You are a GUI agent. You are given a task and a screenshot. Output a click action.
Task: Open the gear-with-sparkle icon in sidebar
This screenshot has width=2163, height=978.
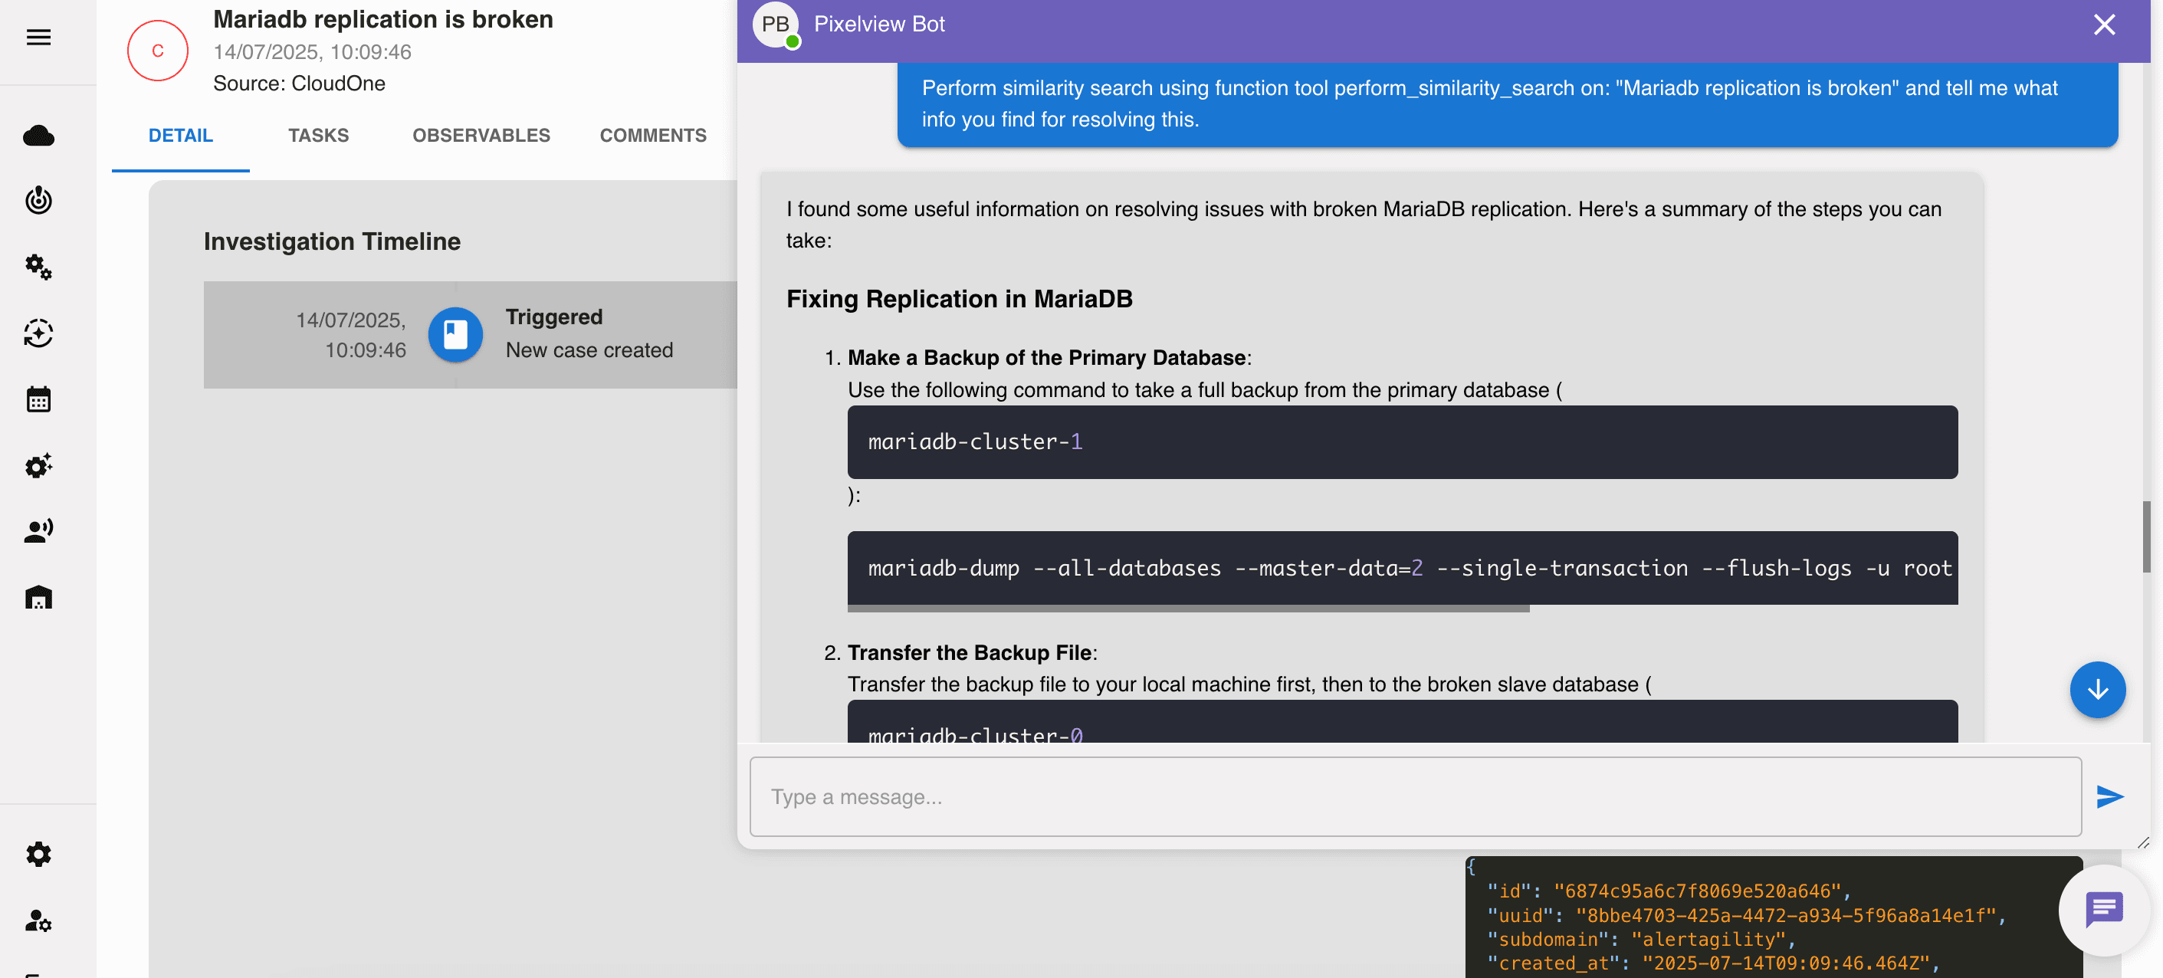tap(38, 465)
